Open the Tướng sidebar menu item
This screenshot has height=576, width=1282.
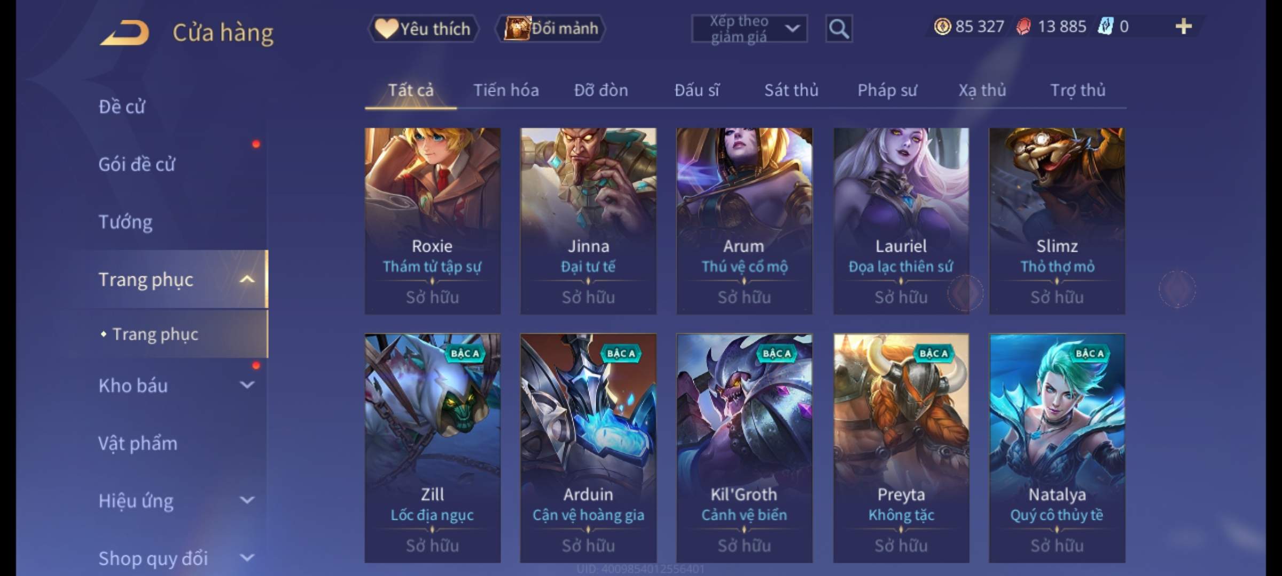(125, 222)
